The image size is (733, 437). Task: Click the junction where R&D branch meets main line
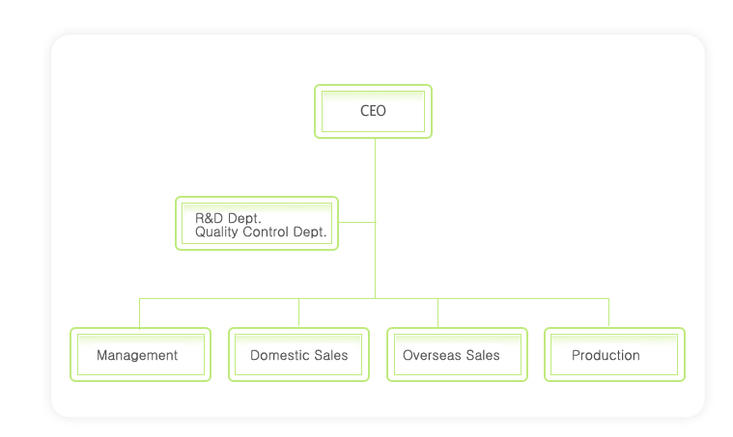coord(375,222)
